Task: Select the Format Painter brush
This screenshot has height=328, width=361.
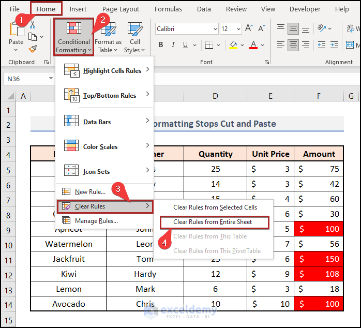Action: [x=33, y=49]
